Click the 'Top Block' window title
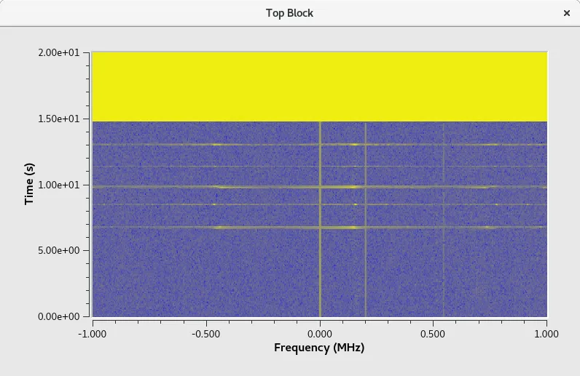 coord(289,13)
